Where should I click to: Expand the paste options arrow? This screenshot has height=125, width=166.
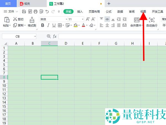tap(10, 25)
